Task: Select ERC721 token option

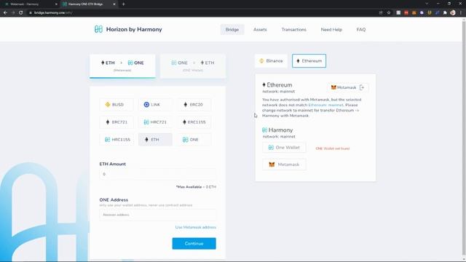Action: [116, 122]
